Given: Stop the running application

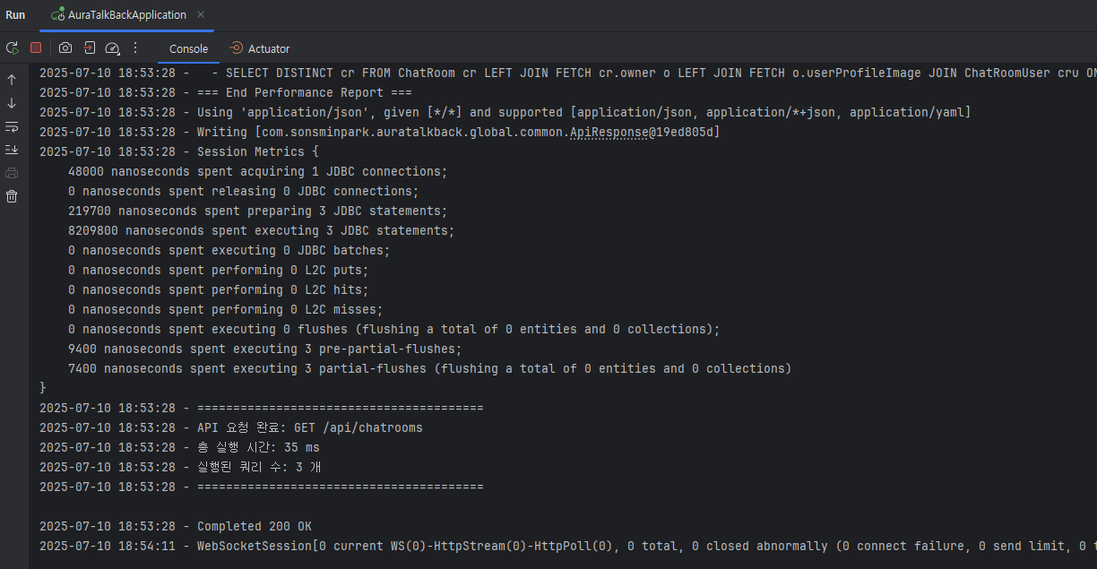Looking at the screenshot, I should coord(36,47).
